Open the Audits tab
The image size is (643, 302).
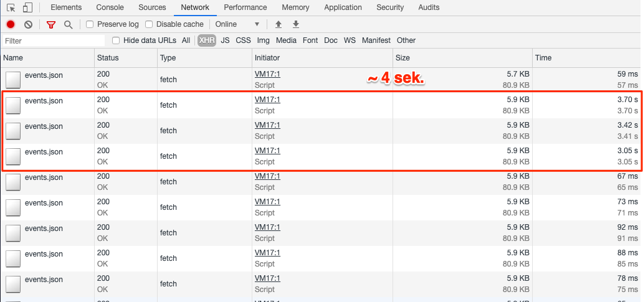click(x=429, y=7)
